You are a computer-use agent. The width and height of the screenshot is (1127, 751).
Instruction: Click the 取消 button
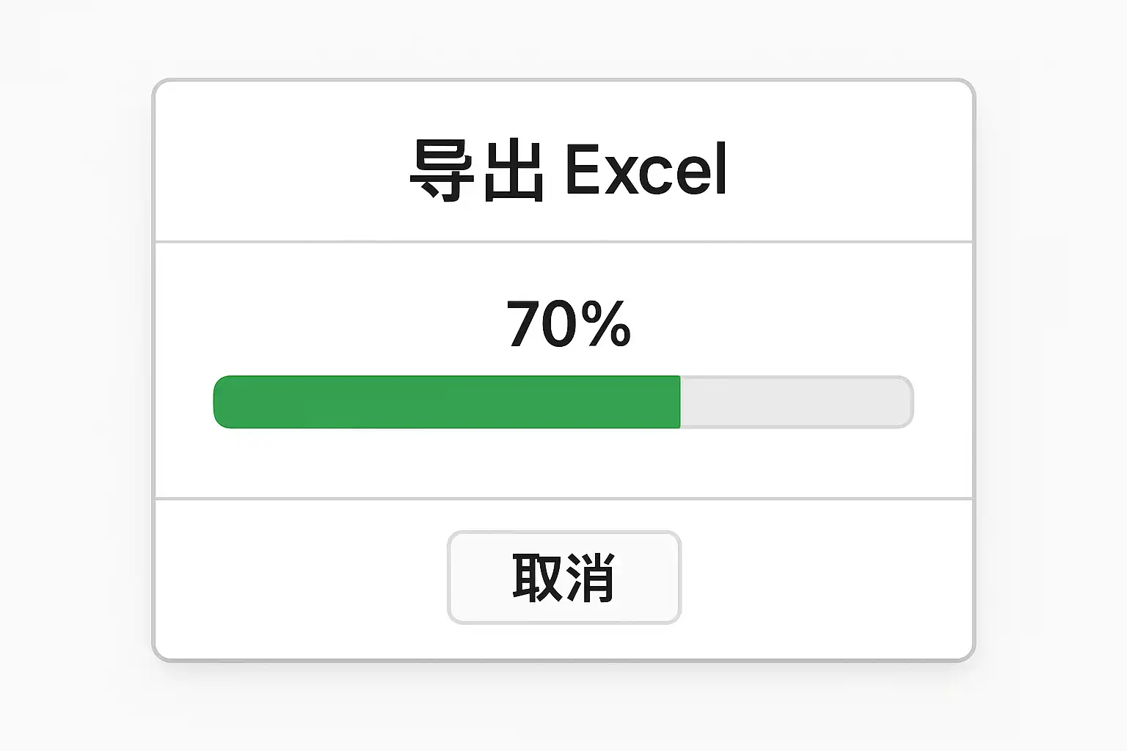tap(563, 578)
